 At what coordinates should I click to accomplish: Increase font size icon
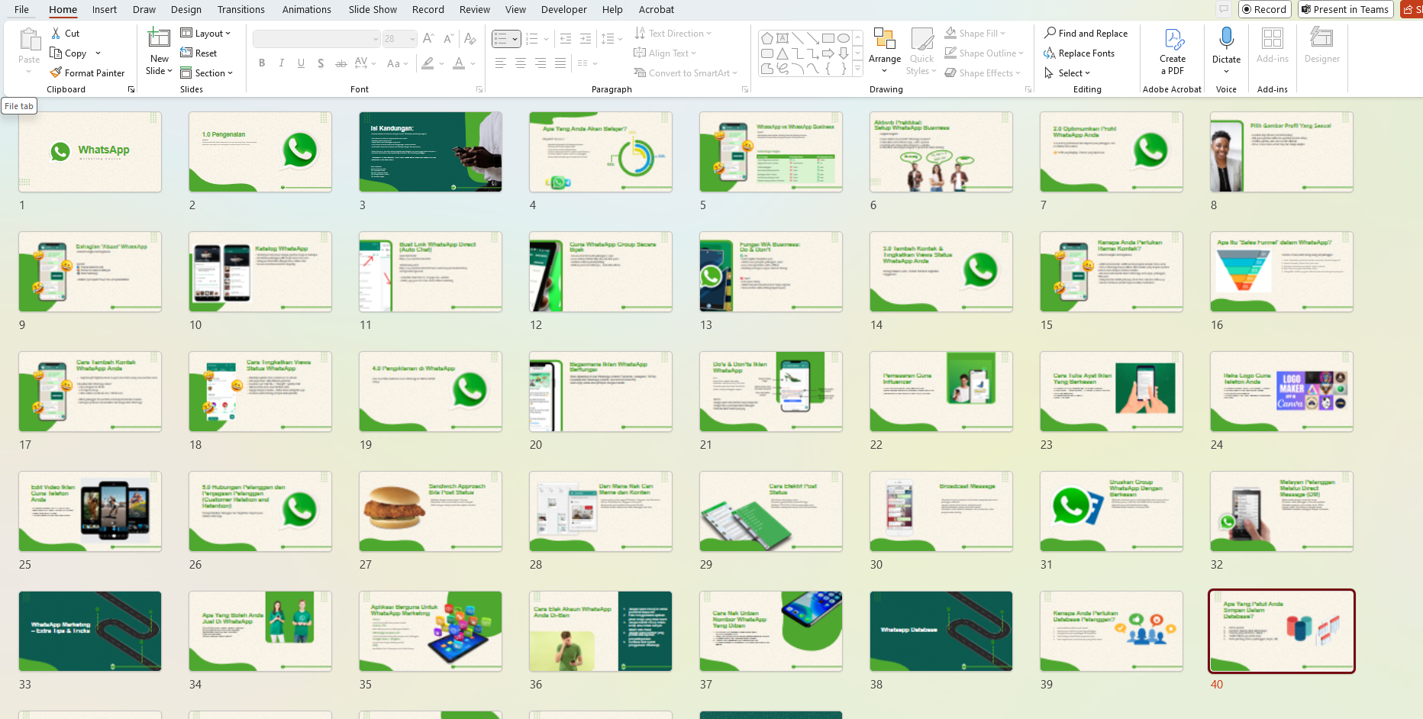428,38
